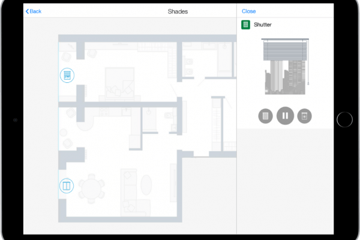Close the Shutter control panel
Viewport: 360px width, 240px height.
coord(248,11)
